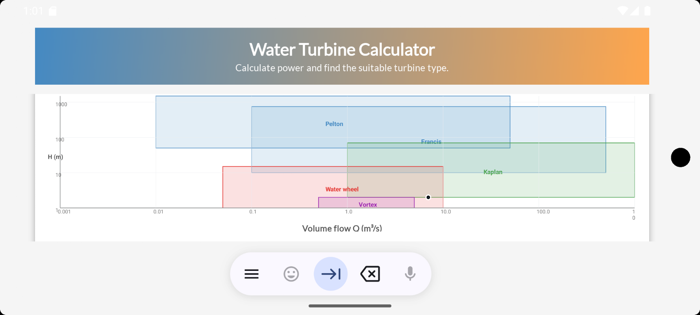This screenshot has width=700, height=315.
Task: Tap the SD card status icon
Action: point(53,11)
